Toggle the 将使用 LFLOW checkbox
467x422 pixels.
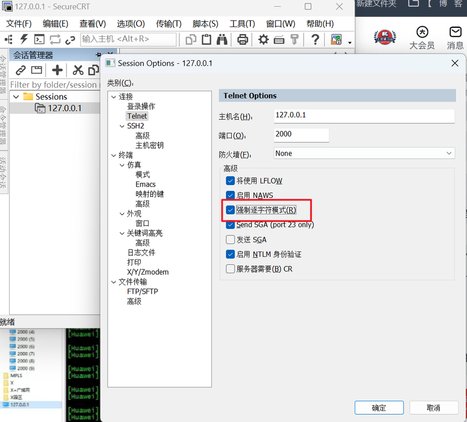click(230, 181)
